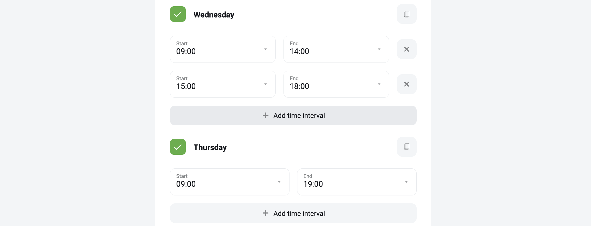The height and width of the screenshot is (226, 591).
Task: Add time interval for Wednesday
Action: tap(293, 115)
